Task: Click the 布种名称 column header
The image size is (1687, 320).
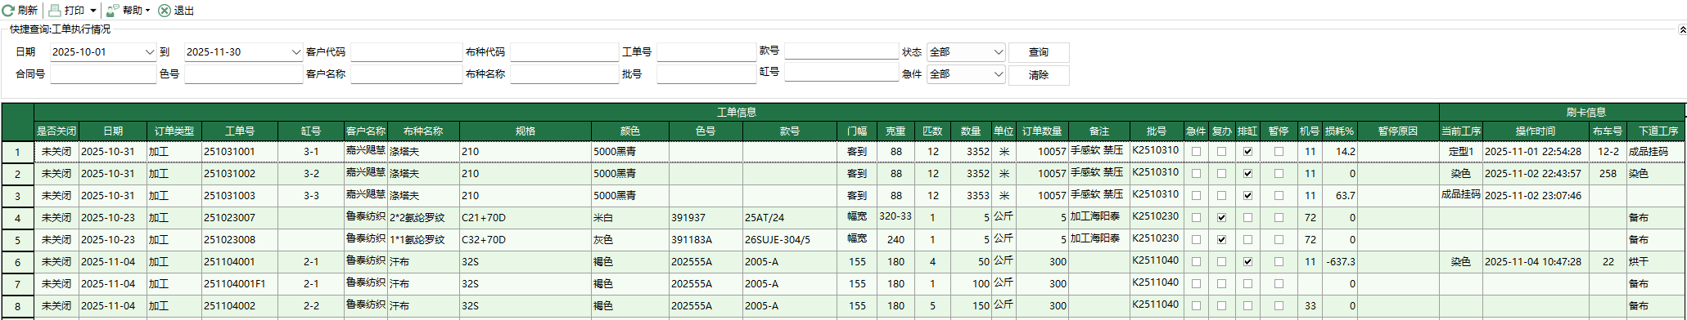Action: 423,131
